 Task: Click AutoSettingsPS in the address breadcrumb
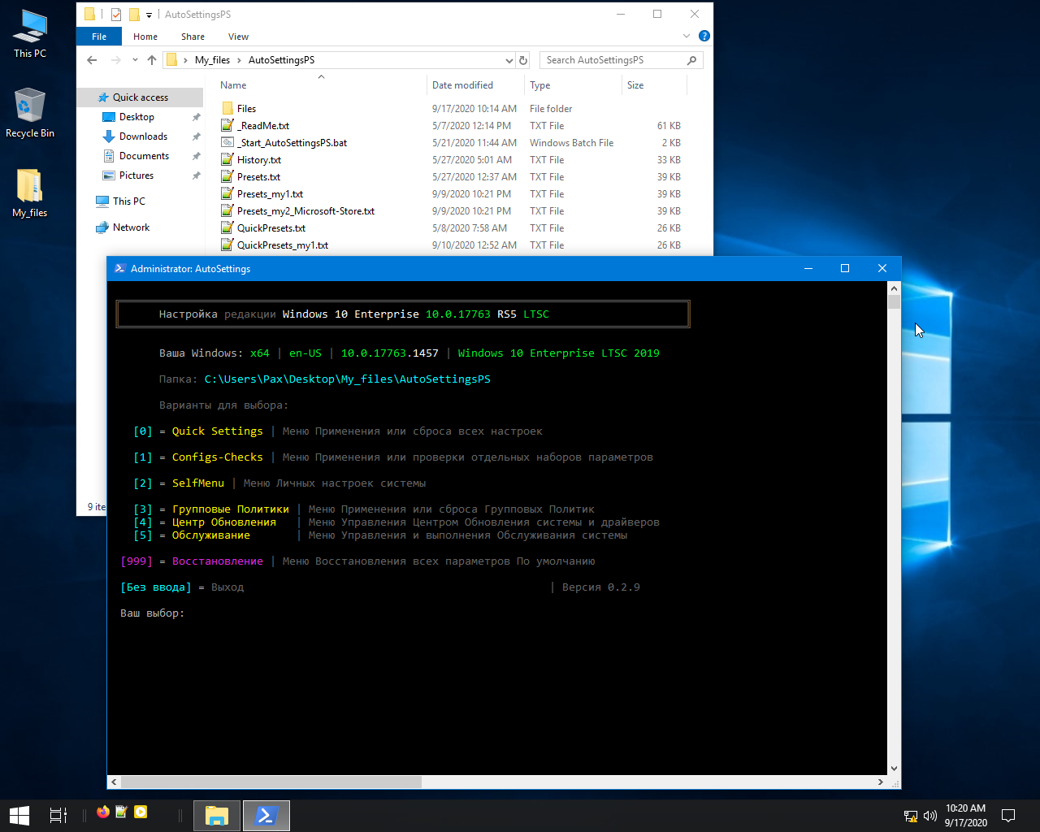click(281, 60)
